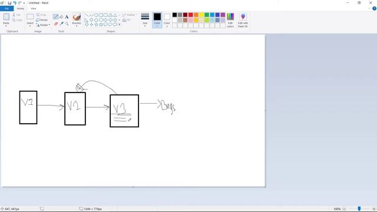The image size is (377, 212).
Task: Select the Magnifier tool
Action: click(x=67, y=24)
